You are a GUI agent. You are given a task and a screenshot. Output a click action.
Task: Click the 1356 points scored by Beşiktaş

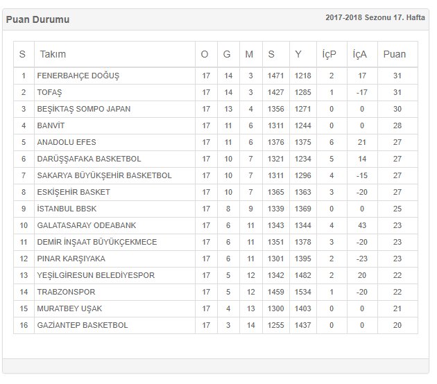[275, 109]
